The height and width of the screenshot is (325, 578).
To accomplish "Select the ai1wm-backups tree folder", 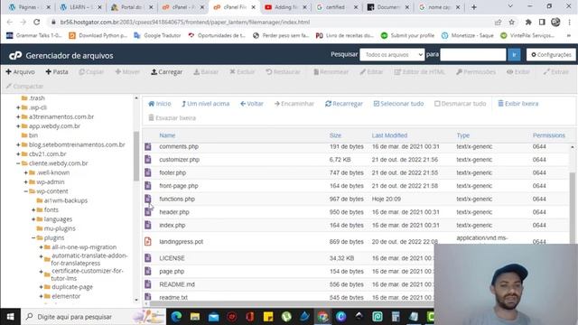I will tap(62, 200).
